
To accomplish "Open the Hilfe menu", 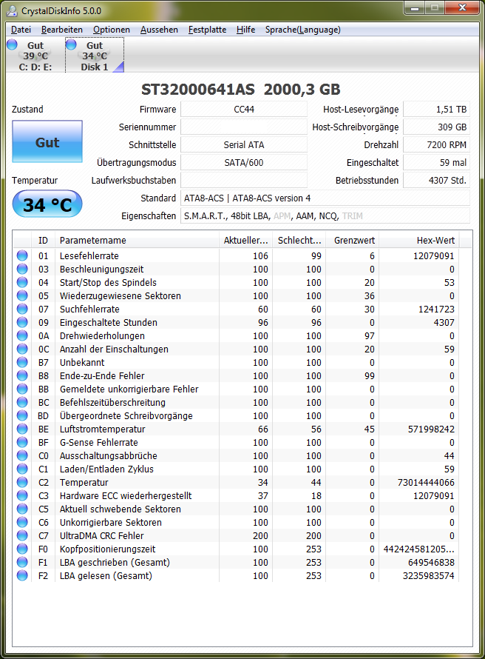I will click(x=246, y=30).
